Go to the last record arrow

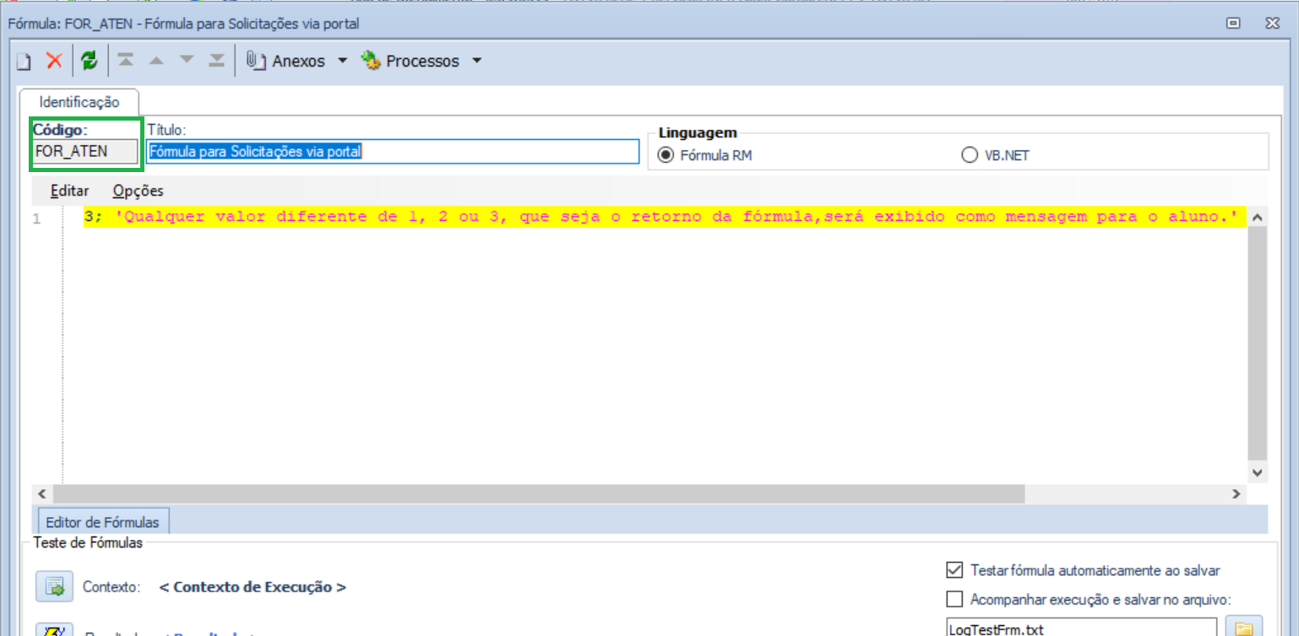point(217,60)
